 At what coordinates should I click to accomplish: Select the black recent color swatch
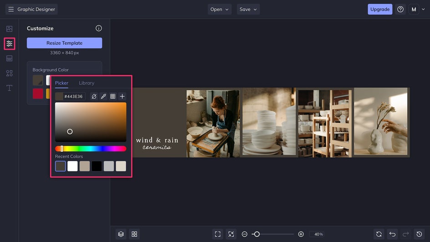pos(97,166)
